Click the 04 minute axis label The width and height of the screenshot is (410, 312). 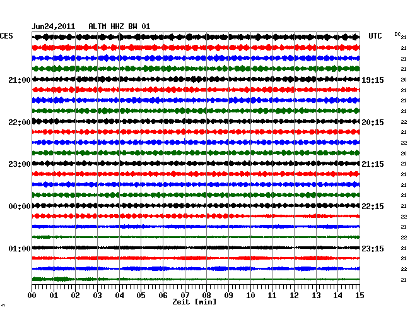click(119, 296)
